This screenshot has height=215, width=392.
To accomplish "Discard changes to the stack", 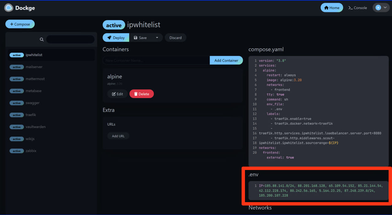I will (x=175, y=38).
